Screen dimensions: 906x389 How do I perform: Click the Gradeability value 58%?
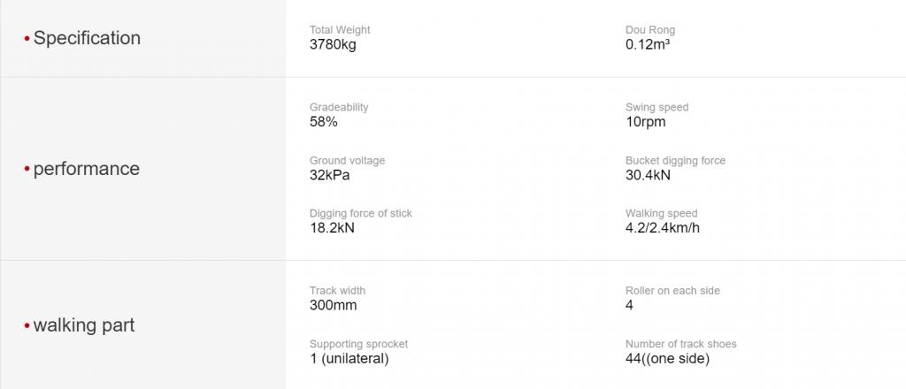pos(324,122)
